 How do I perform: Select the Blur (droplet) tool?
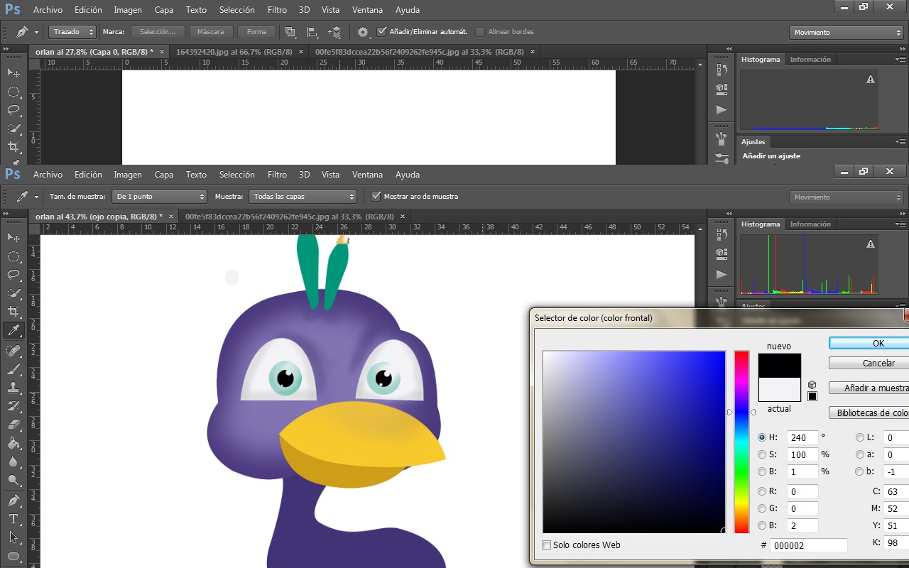(13, 461)
